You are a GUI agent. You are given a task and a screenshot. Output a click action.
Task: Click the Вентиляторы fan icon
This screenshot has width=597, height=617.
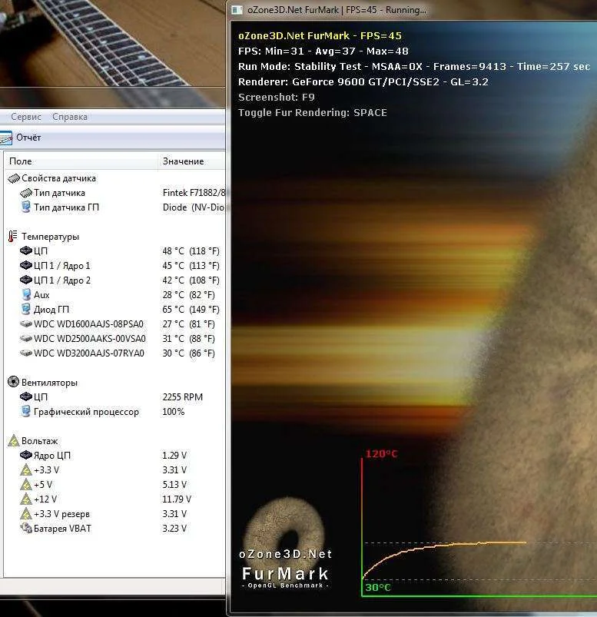(x=13, y=382)
